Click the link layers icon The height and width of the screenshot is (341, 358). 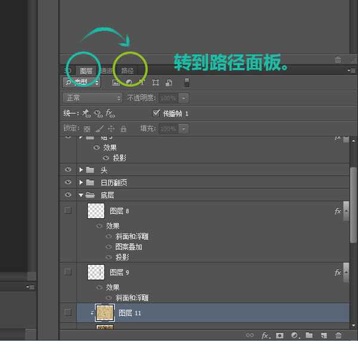(x=249, y=335)
